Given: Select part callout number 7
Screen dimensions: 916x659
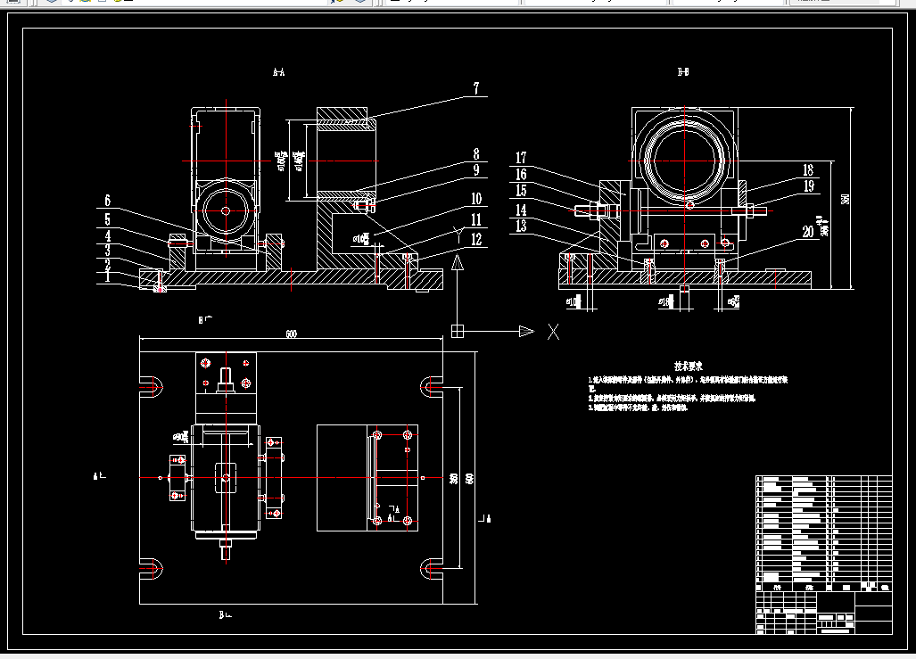Looking at the screenshot, I should coord(476,87).
